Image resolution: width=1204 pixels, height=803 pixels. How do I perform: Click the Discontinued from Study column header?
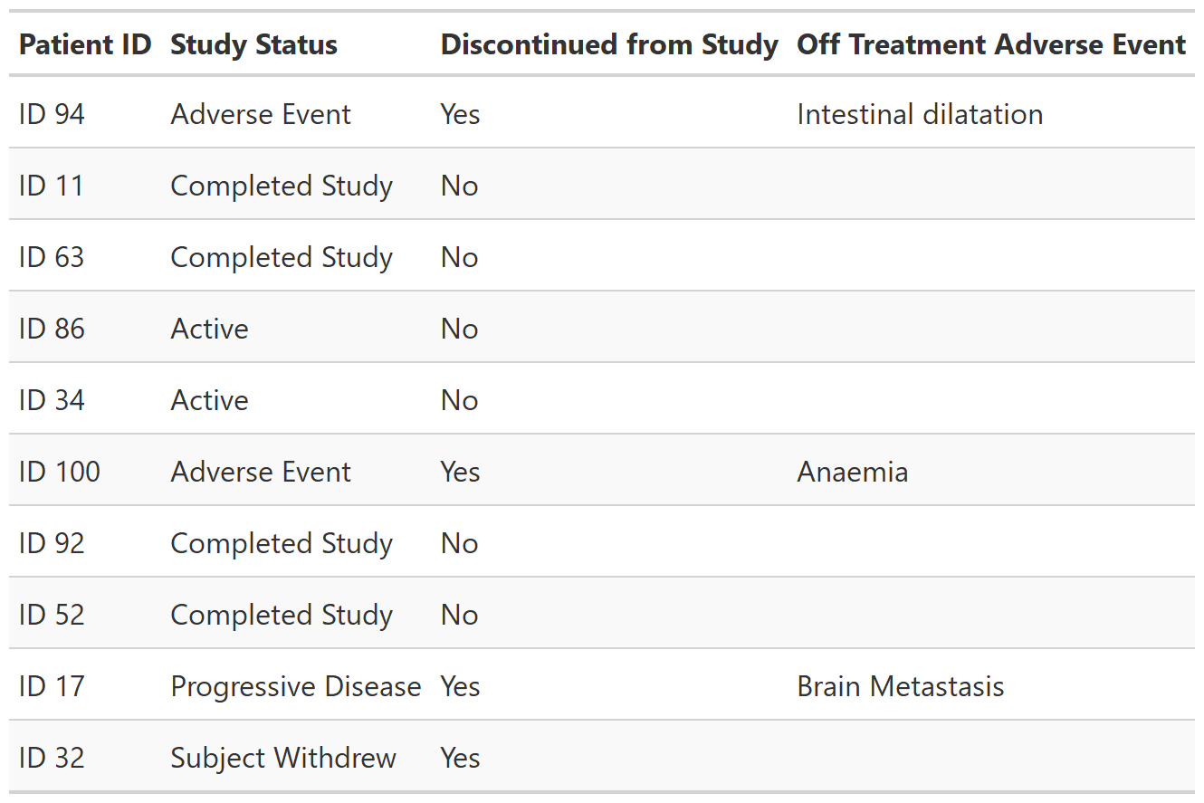click(609, 44)
